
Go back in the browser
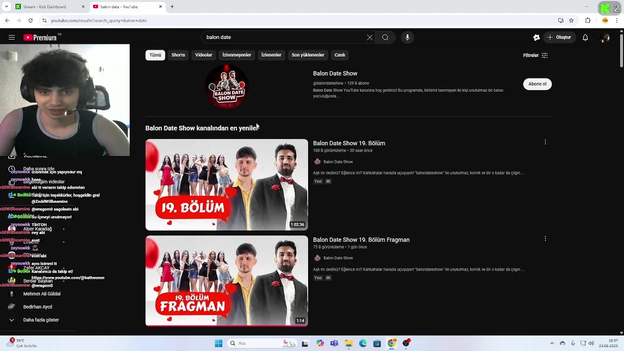tap(7, 20)
